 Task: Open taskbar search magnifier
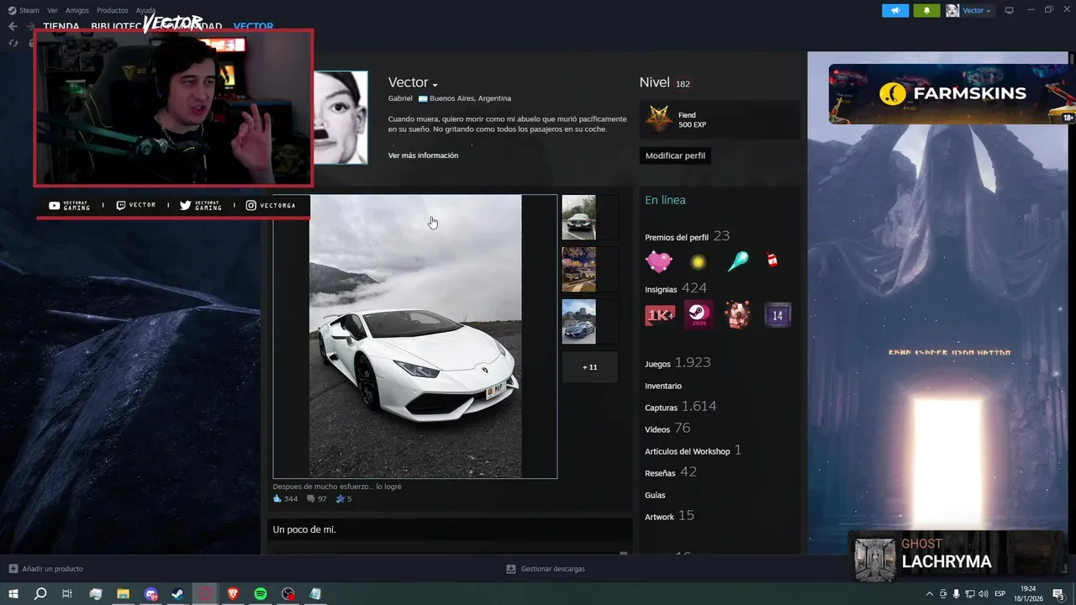click(x=40, y=594)
